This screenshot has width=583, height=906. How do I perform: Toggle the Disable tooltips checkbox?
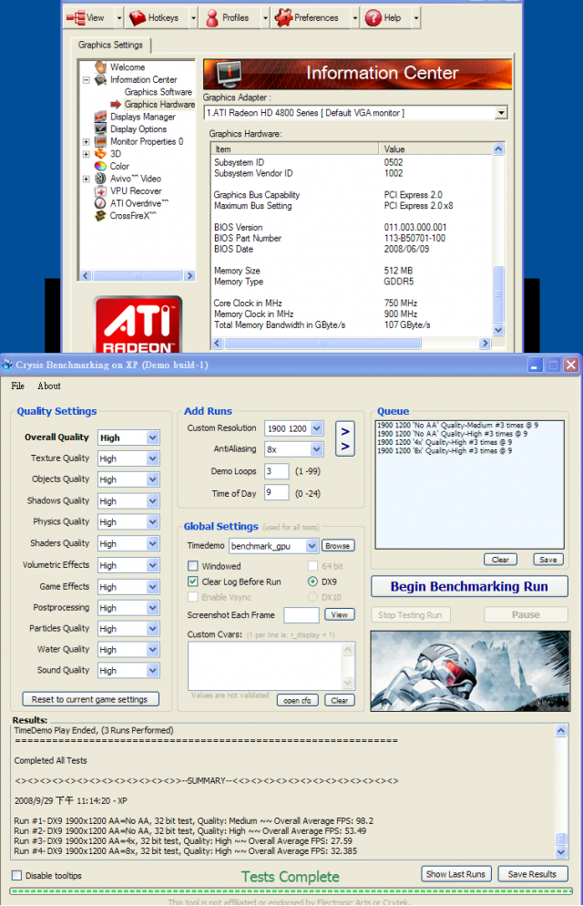(17, 875)
